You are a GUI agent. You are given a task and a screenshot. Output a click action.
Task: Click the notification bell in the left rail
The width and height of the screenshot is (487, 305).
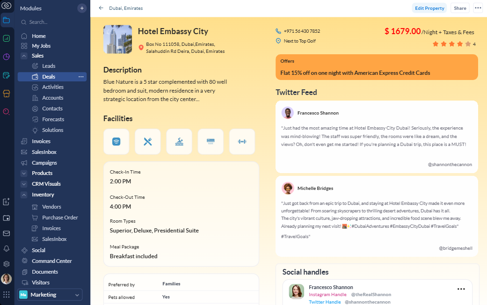click(6, 248)
